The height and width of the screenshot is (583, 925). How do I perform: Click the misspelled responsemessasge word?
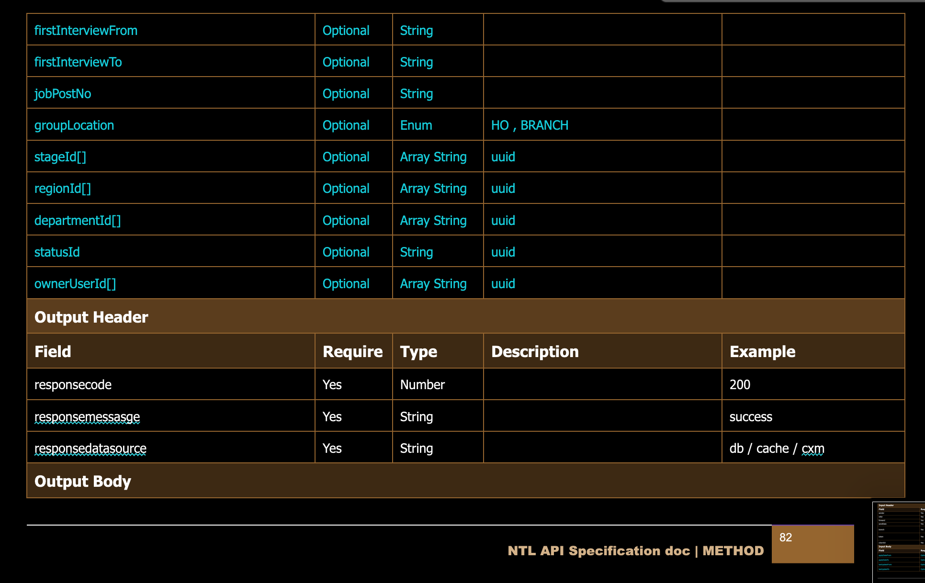(x=87, y=417)
